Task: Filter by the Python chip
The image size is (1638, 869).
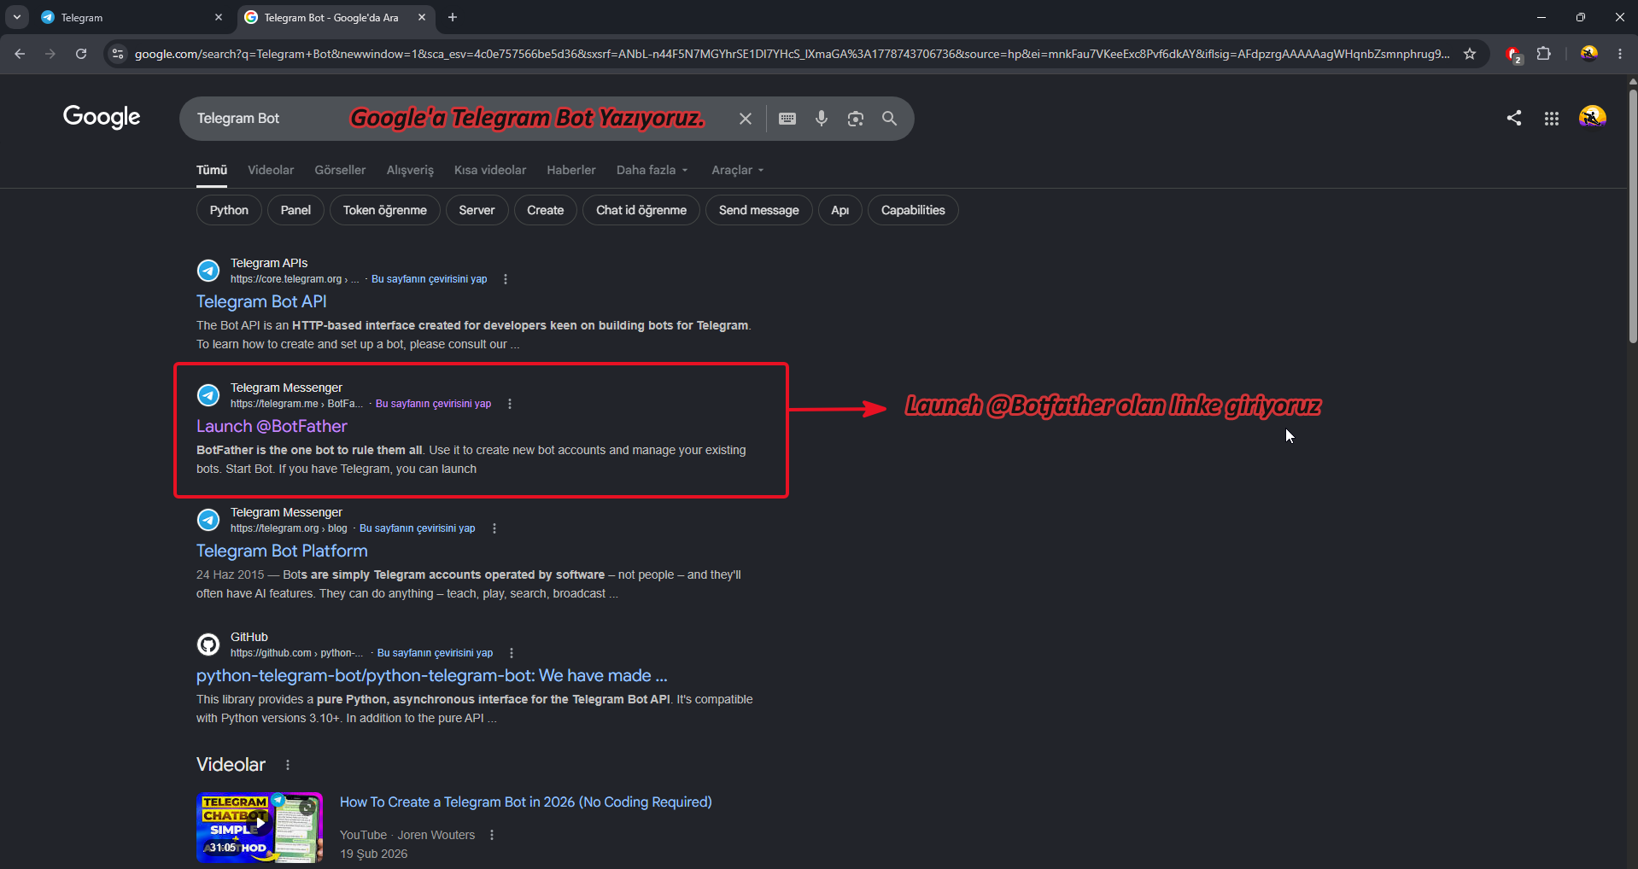Action: click(x=229, y=210)
